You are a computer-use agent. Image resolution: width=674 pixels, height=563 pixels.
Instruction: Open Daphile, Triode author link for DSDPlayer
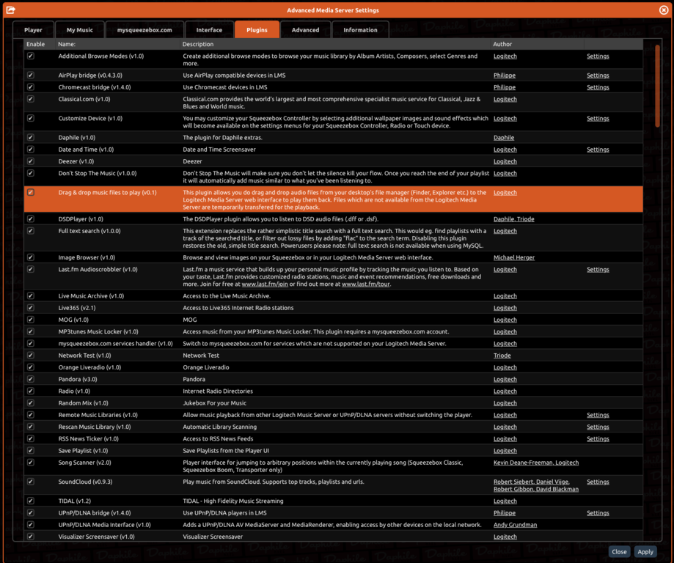[x=513, y=219]
